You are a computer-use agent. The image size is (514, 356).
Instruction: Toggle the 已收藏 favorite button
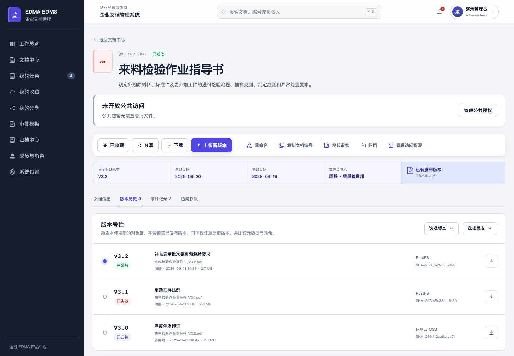pos(113,145)
